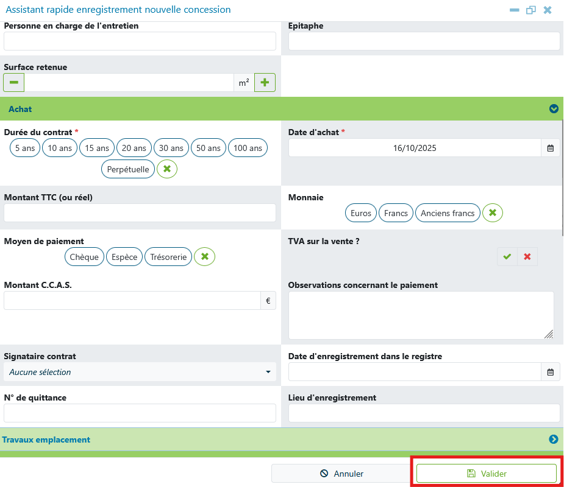Select 50 ans contract duration

[x=209, y=148]
